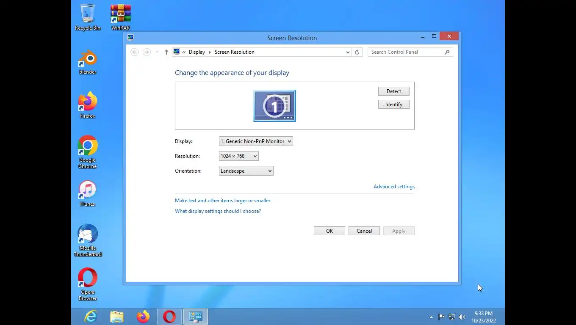Select the Mozilla Thunderbird desktop icon
This screenshot has height=325, width=576.
click(88, 240)
